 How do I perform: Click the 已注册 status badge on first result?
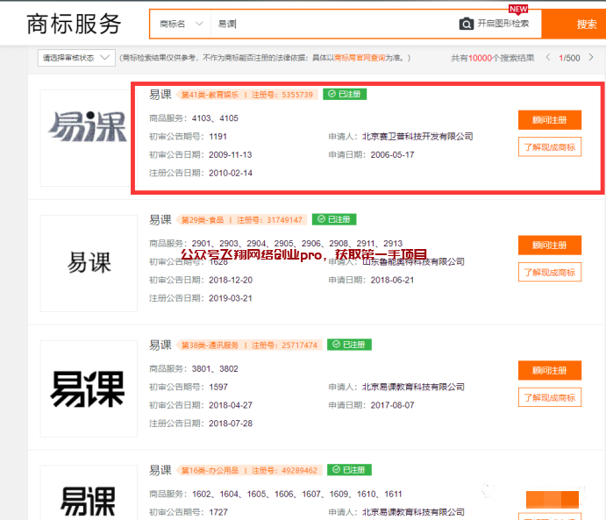344,94
